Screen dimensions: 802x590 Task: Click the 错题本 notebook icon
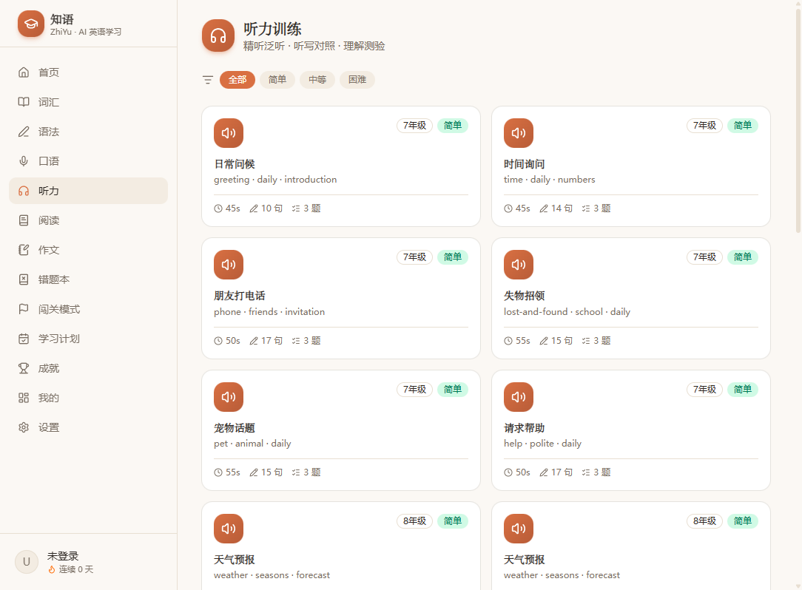[24, 279]
